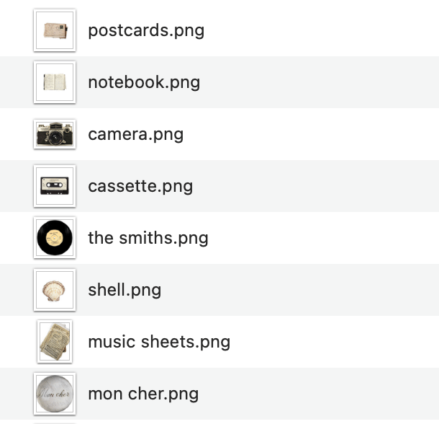The width and height of the screenshot is (439, 424).
Task: Click the vinyl record thumbnail
Action: 55,238
